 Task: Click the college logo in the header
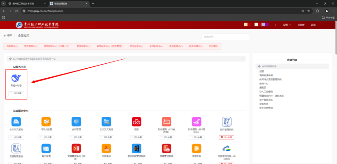(x=37, y=25)
